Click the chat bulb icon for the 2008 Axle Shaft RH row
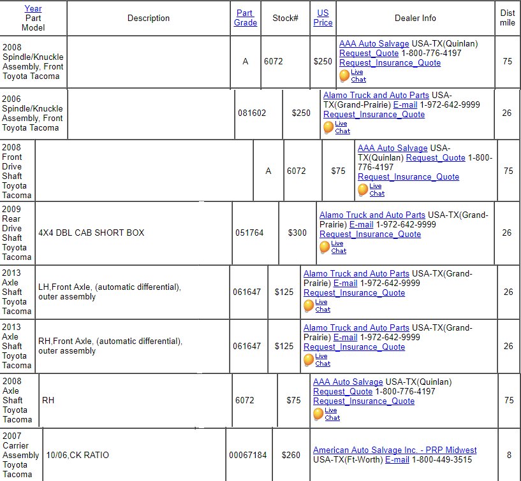 318,414
